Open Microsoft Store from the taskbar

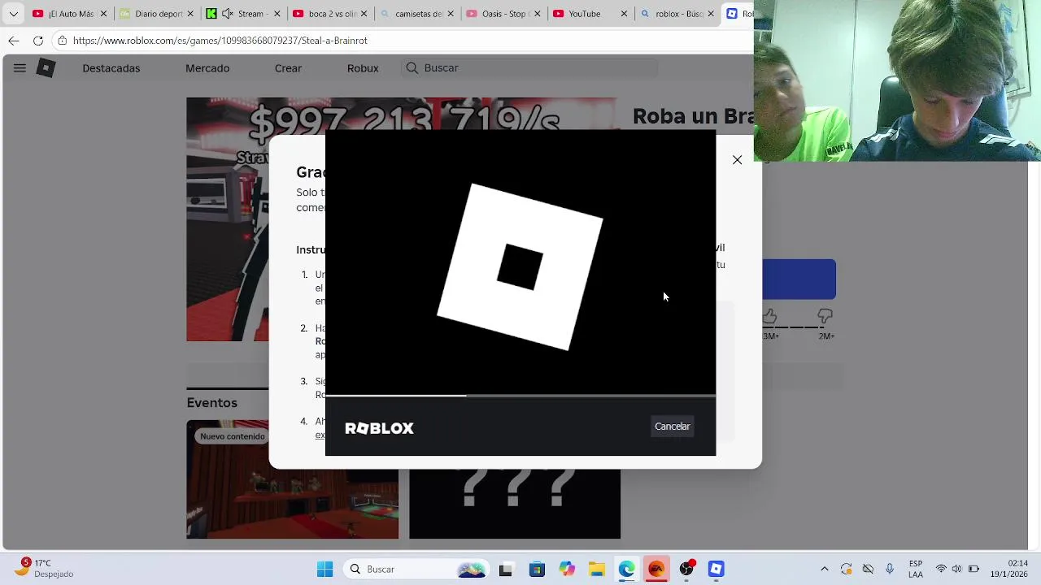(537, 570)
